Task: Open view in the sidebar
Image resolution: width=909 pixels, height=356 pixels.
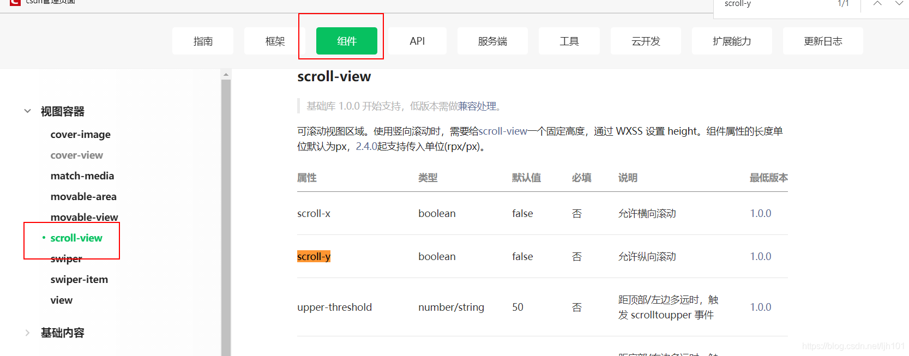Action: (x=62, y=300)
